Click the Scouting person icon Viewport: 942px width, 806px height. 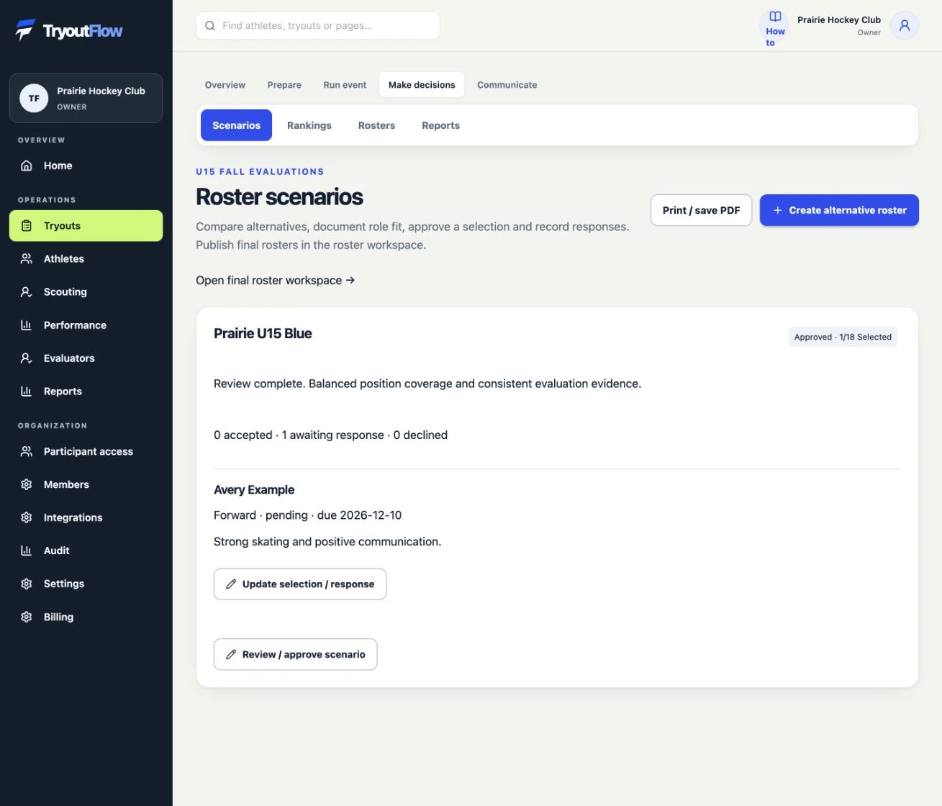(27, 292)
